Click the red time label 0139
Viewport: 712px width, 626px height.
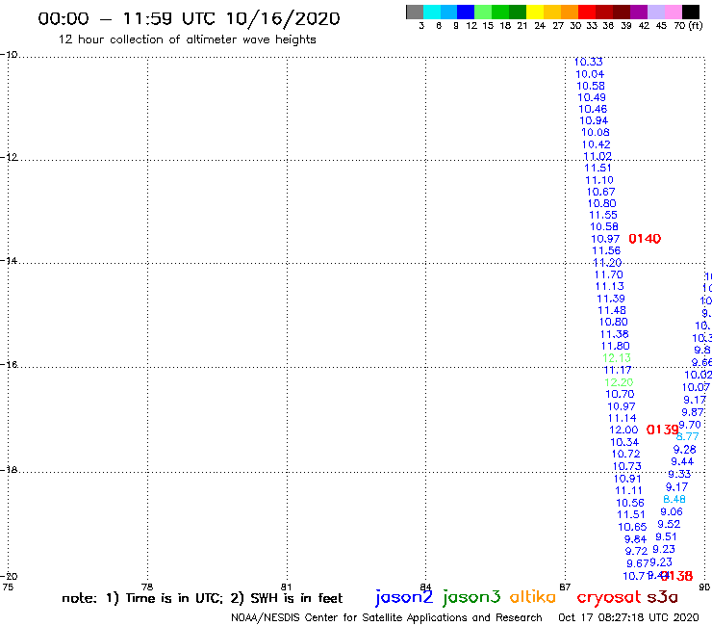[662, 430]
